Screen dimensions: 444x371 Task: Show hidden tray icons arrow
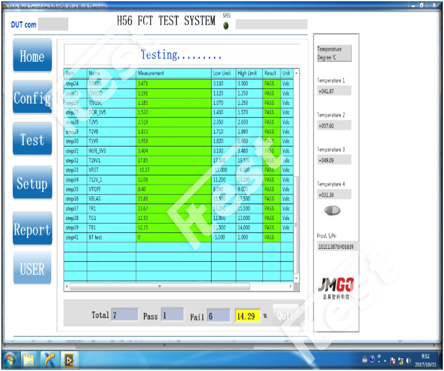coord(385,359)
